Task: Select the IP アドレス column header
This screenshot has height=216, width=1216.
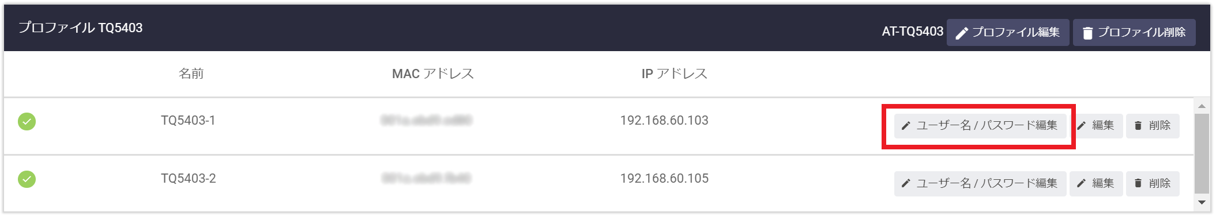Action: point(674,74)
